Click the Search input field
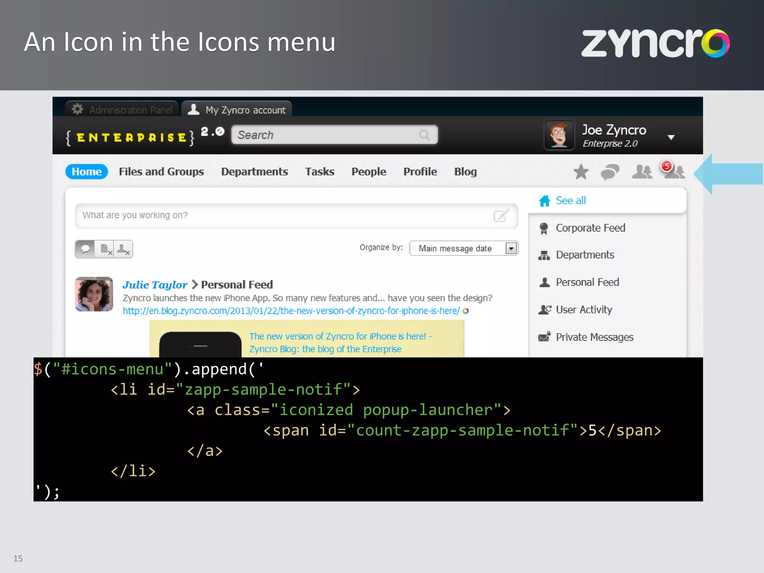This screenshot has height=573, width=764. (334, 135)
